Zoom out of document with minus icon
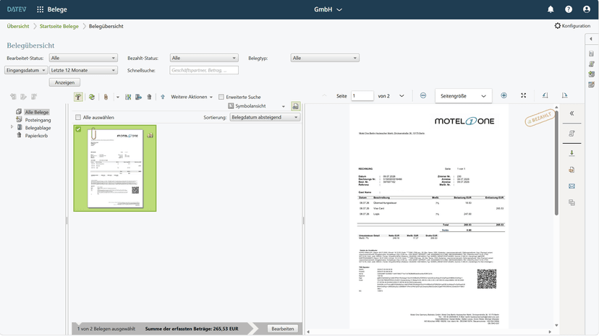 point(423,95)
